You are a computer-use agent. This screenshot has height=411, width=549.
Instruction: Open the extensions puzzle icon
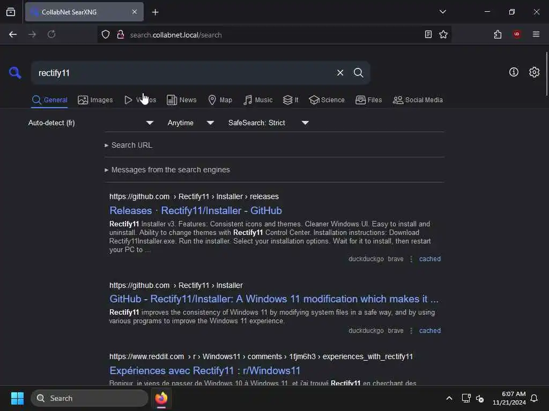click(x=498, y=34)
